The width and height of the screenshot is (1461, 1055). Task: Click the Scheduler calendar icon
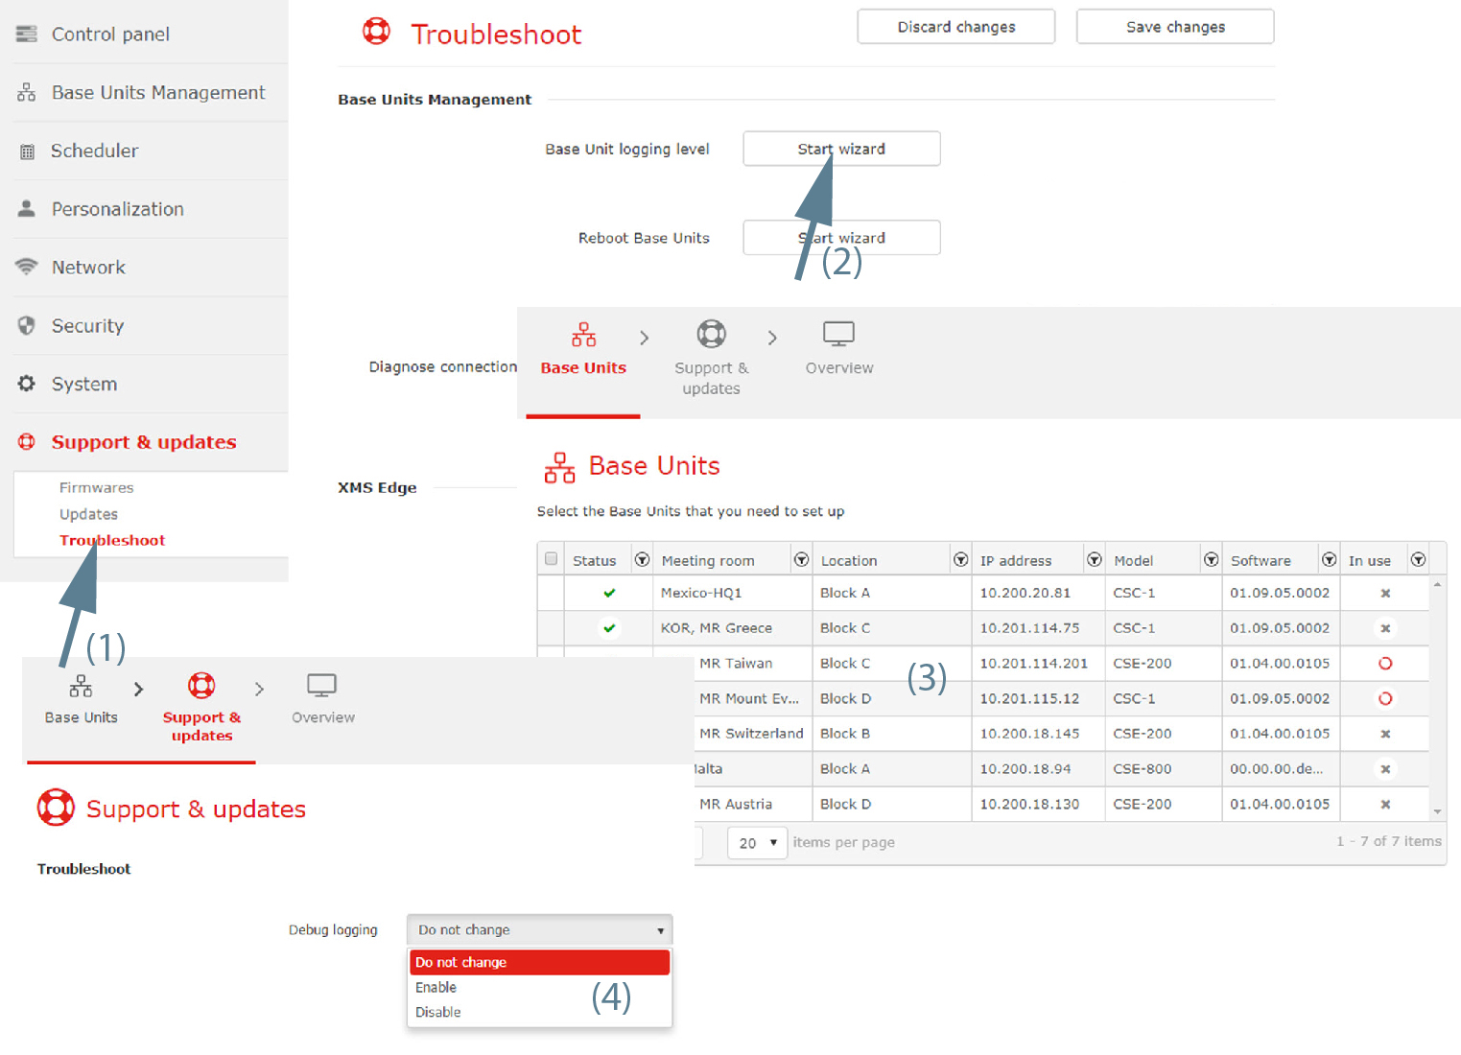(x=27, y=151)
